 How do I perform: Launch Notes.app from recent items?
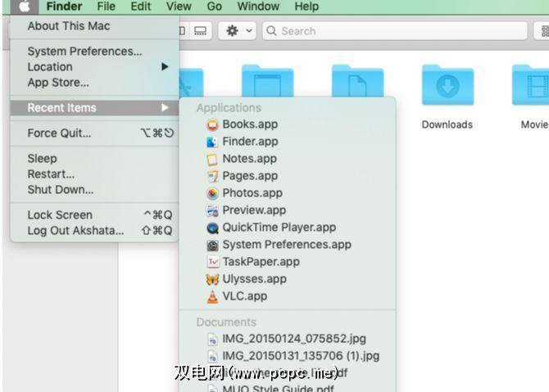point(287,159)
